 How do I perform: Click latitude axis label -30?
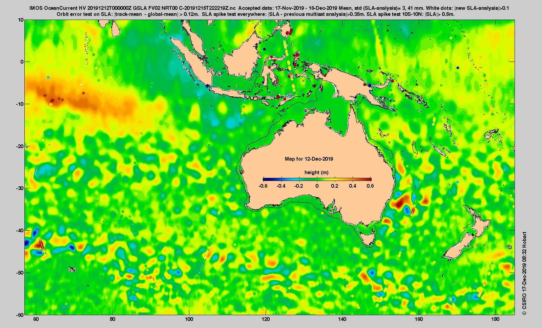pyautogui.click(x=20, y=188)
